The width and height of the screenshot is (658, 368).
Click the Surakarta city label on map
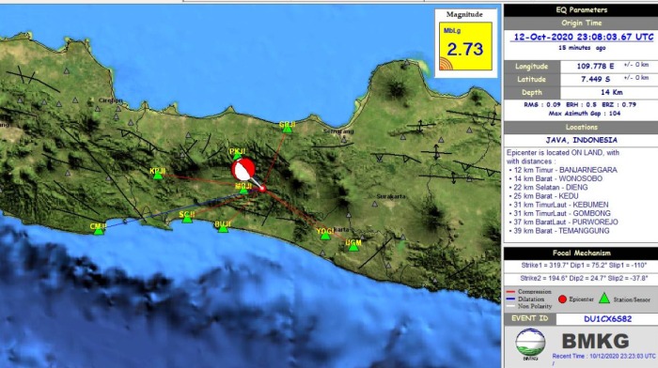pyautogui.click(x=391, y=196)
